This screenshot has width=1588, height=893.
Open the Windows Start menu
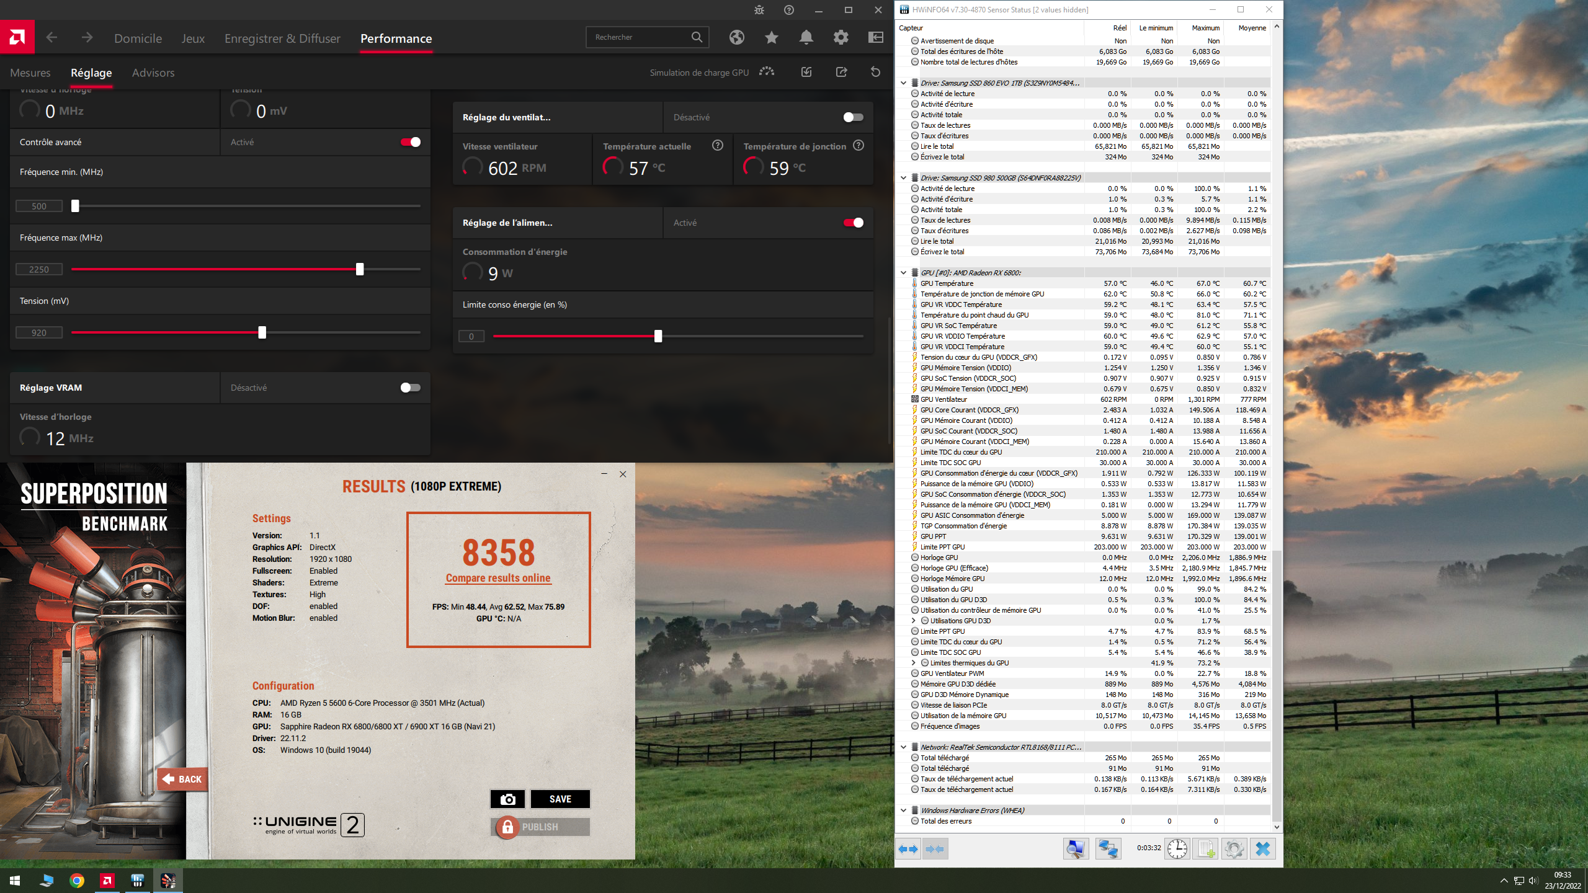pyautogui.click(x=15, y=881)
